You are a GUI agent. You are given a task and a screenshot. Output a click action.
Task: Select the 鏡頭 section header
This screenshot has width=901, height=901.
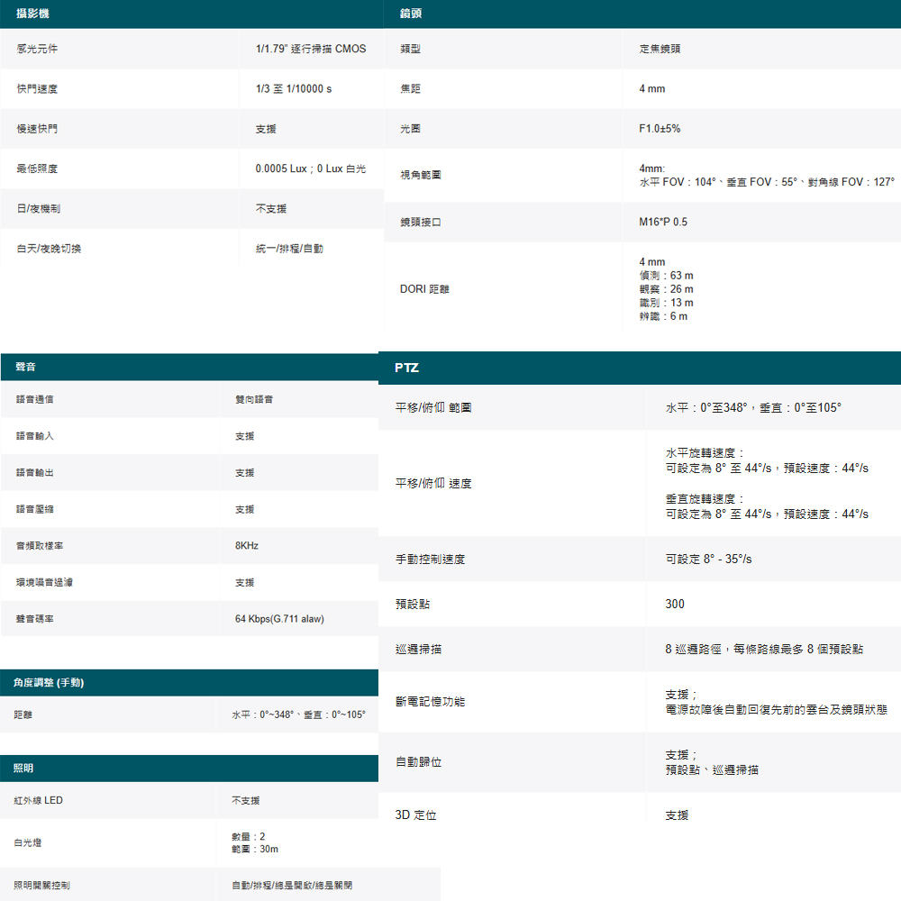click(642, 14)
